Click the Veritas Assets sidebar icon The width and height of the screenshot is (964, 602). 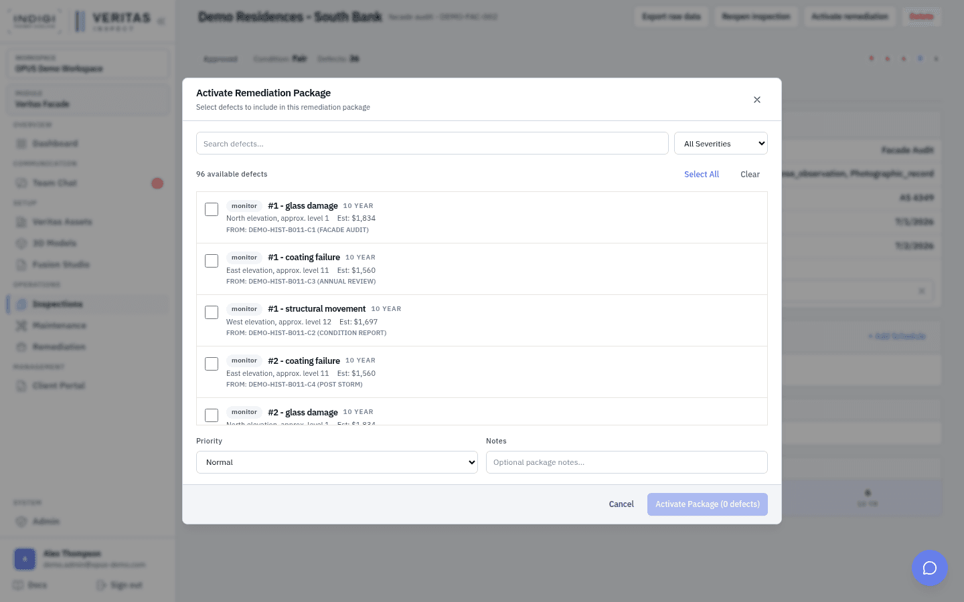21,222
